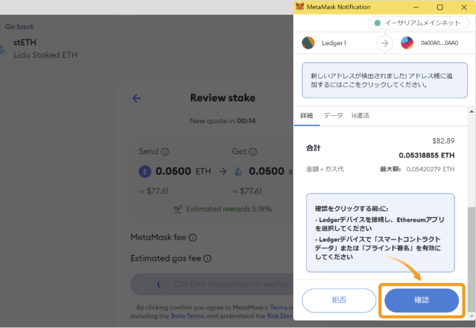
Task: Open the イーサリアムメインネット network selector
Action: pos(418,23)
